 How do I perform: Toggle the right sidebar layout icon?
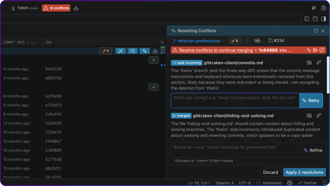(x=324, y=19)
